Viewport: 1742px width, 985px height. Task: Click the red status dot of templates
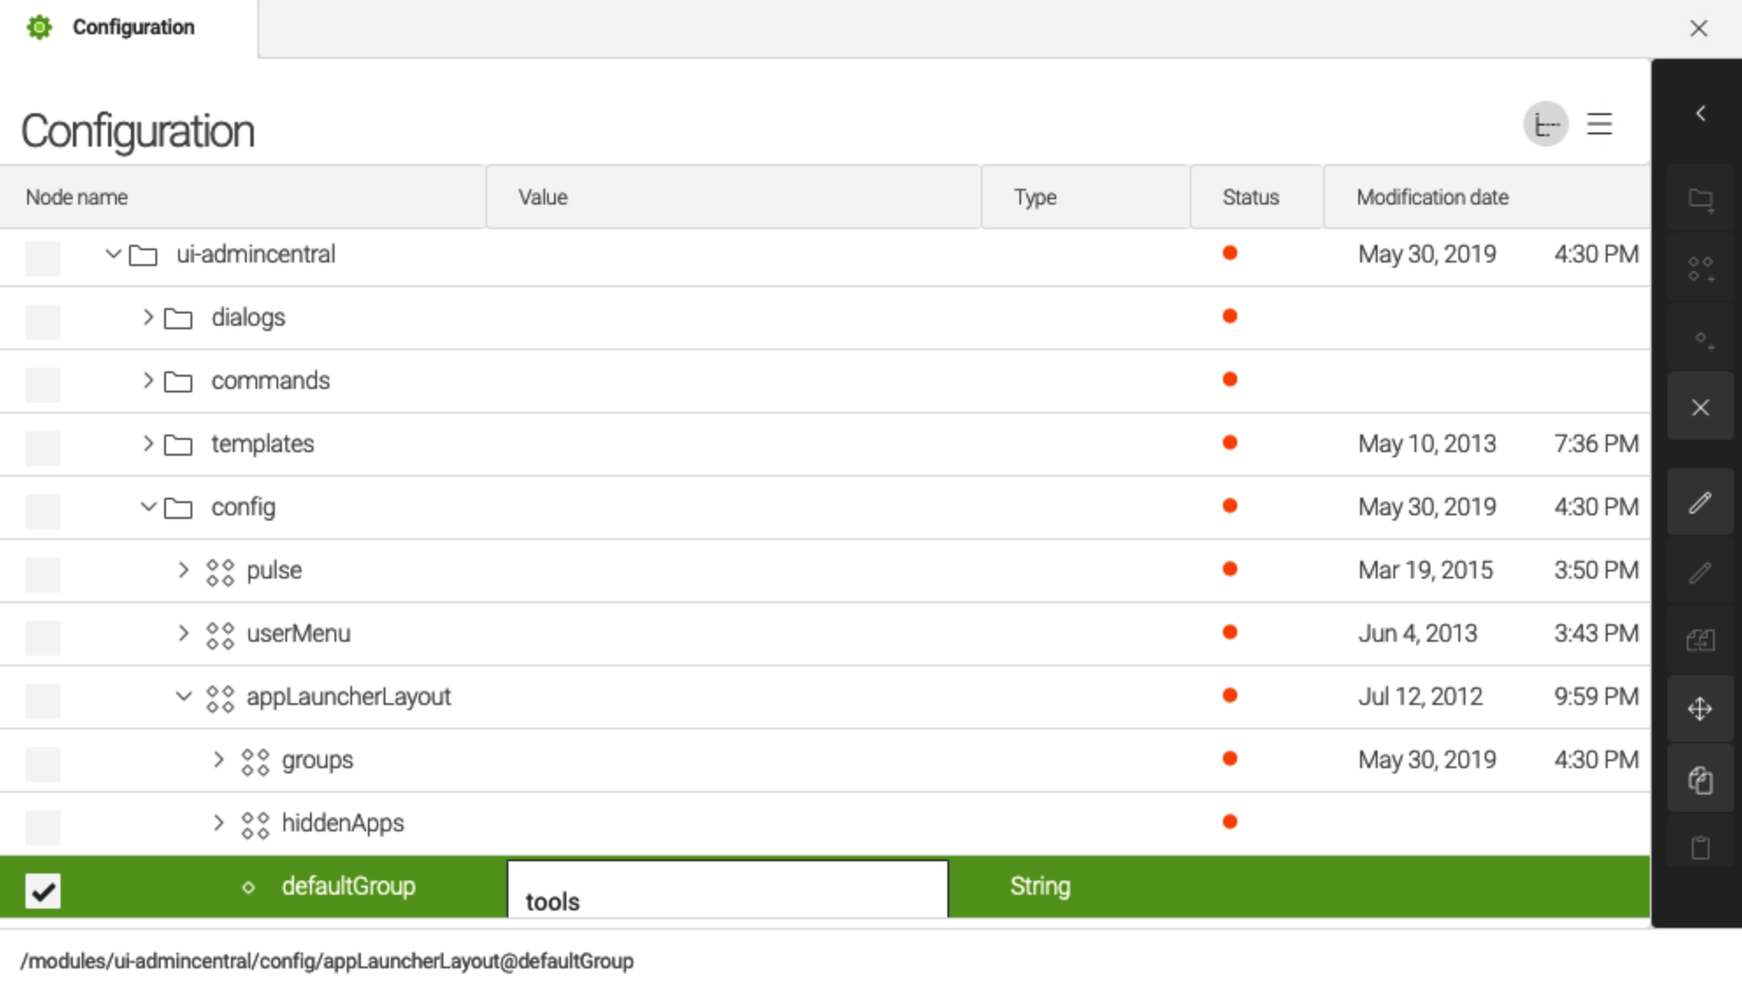pos(1230,442)
